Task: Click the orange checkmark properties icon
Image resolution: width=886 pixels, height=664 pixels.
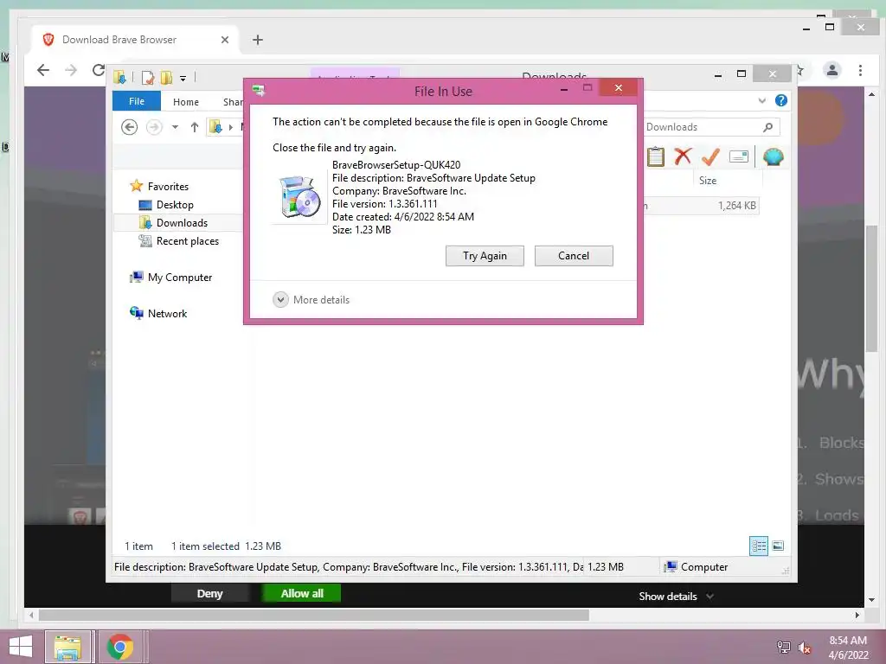Action: (710, 156)
